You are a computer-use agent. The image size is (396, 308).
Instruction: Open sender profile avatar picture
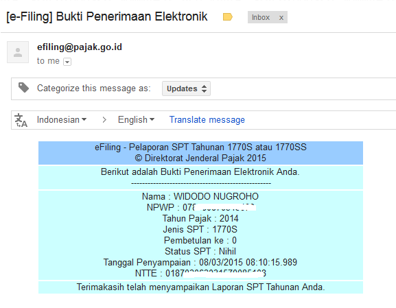click(18, 52)
